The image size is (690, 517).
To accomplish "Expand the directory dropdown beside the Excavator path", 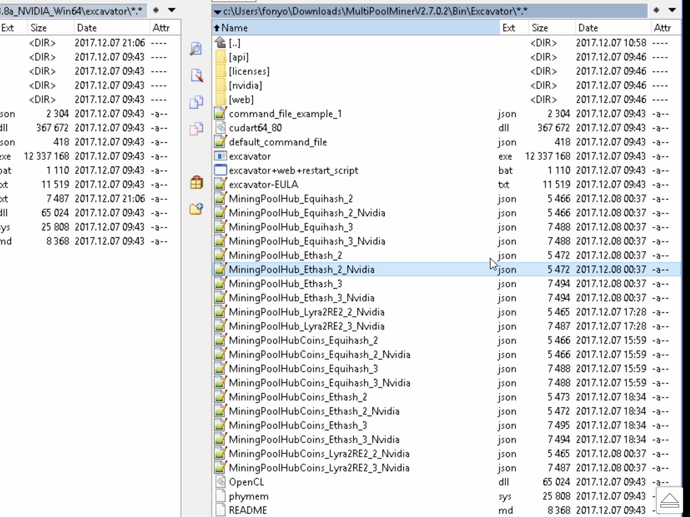I will (x=217, y=11).
